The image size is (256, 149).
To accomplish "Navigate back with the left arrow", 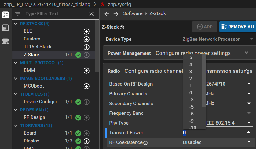I will tap(107, 14).
